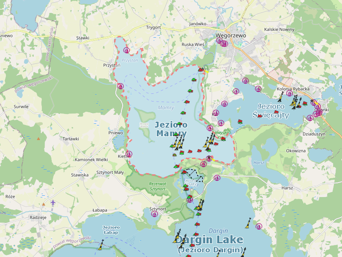Click the red beacon at Mamry's northern channel
Screen dimensions: 342x257
[200, 69]
